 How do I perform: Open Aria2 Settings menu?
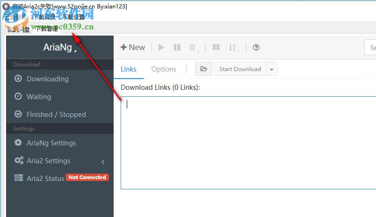[60, 161]
